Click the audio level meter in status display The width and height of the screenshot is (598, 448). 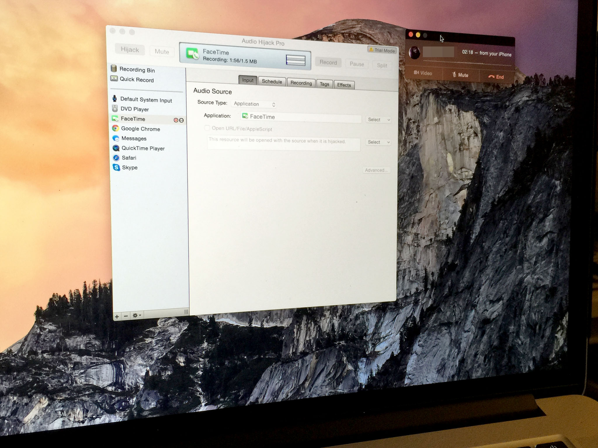295,60
